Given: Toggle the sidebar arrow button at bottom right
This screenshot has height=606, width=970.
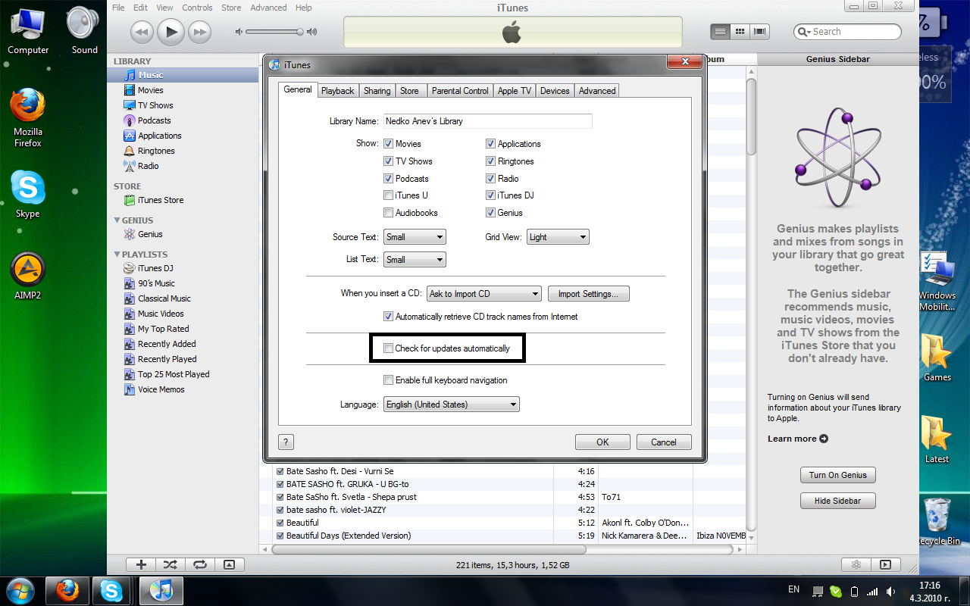Looking at the screenshot, I should tap(885, 564).
